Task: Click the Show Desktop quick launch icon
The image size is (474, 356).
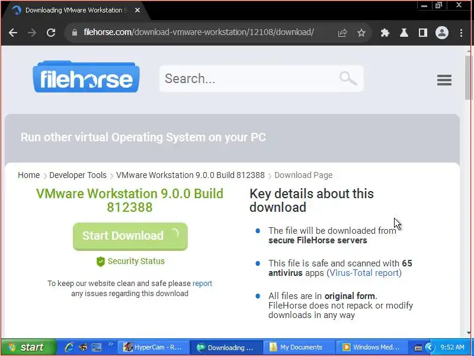Action: (97, 347)
